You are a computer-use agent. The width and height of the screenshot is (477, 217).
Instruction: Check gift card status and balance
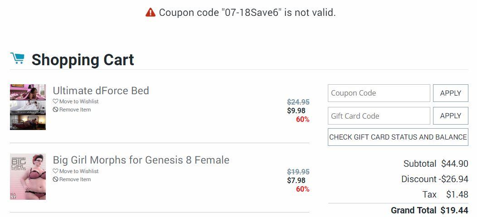click(x=398, y=137)
